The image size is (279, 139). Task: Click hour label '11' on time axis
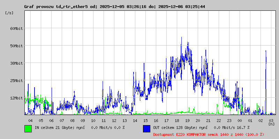tap(104, 121)
